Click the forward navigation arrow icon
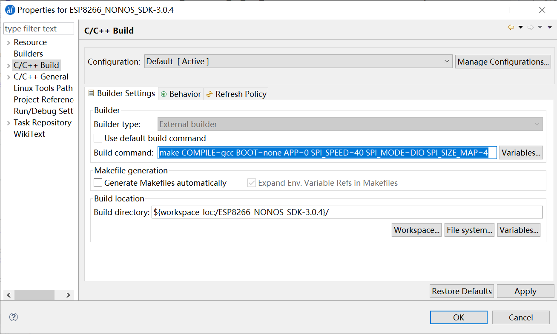557x334 pixels. point(531,27)
